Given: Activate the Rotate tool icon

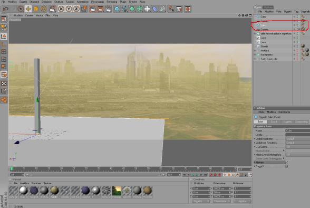Looking at the screenshot, I should coord(43,9).
